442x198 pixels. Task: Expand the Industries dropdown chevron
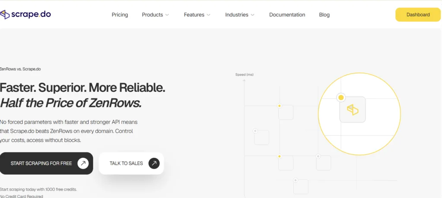click(252, 15)
